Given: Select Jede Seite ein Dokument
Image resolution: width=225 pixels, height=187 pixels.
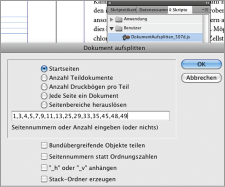Looking at the screenshot, I should (44, 96).
